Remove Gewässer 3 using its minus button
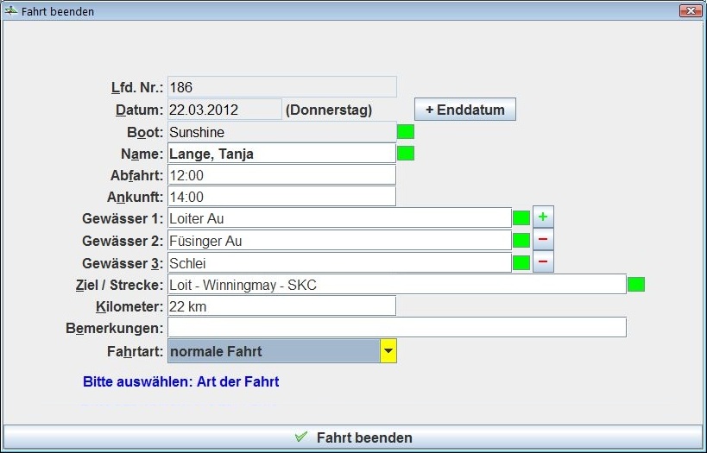Image resolution: width=707 pixels, height=453 pixels. point(543,261)
